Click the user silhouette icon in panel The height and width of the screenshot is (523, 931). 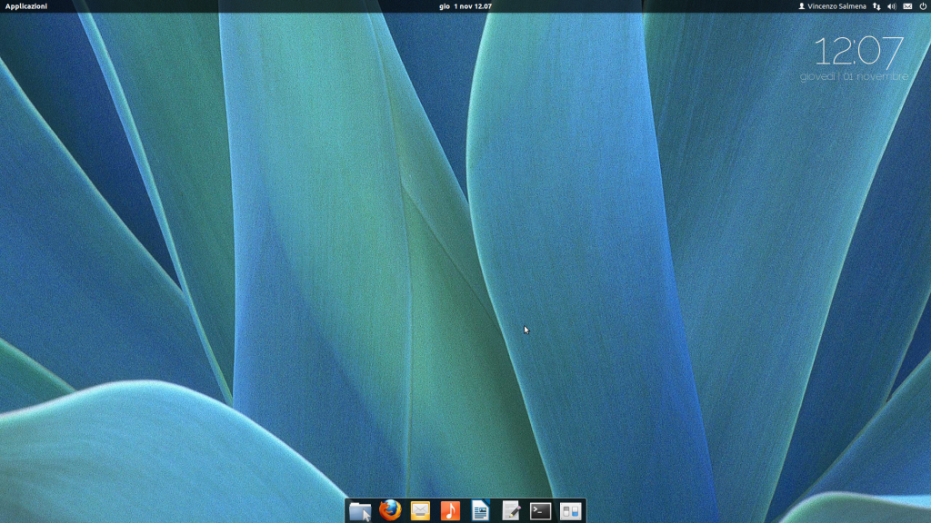(x=801, y=6)
